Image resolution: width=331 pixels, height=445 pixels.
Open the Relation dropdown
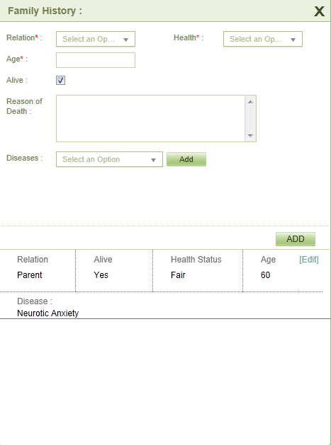(96, 39)
